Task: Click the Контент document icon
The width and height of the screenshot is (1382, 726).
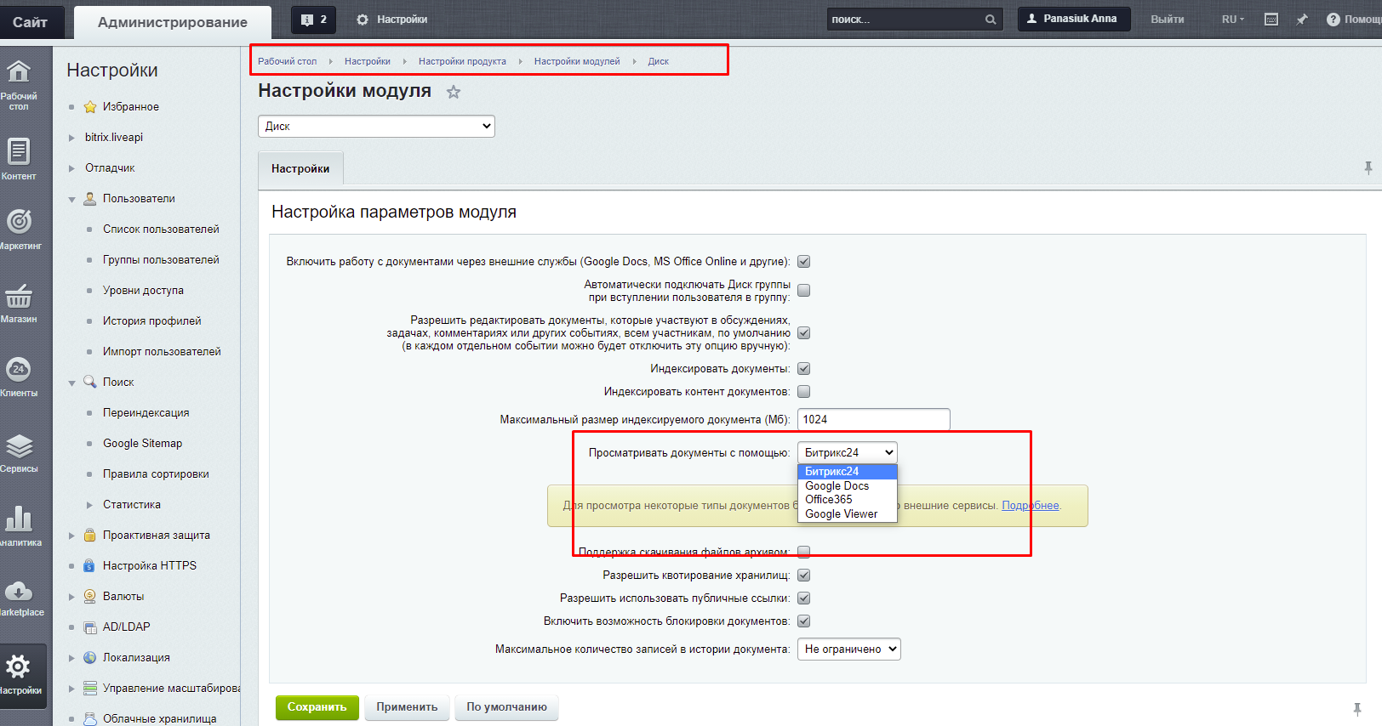Action: coord(19,152)
